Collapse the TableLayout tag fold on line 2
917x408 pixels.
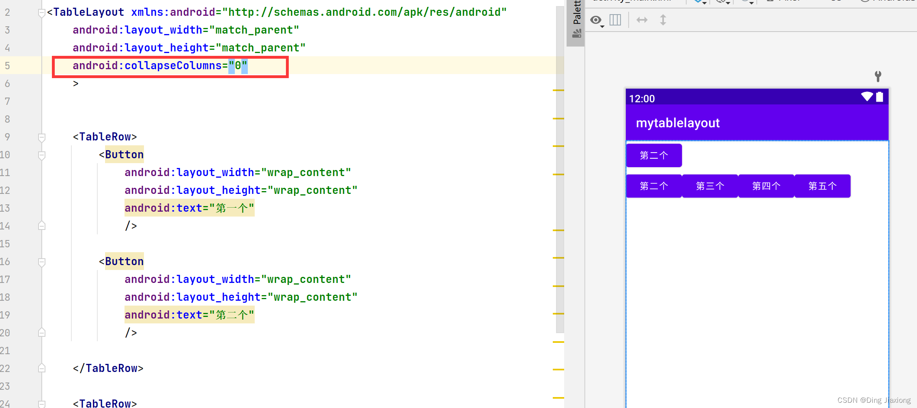[x=41, y=13]
